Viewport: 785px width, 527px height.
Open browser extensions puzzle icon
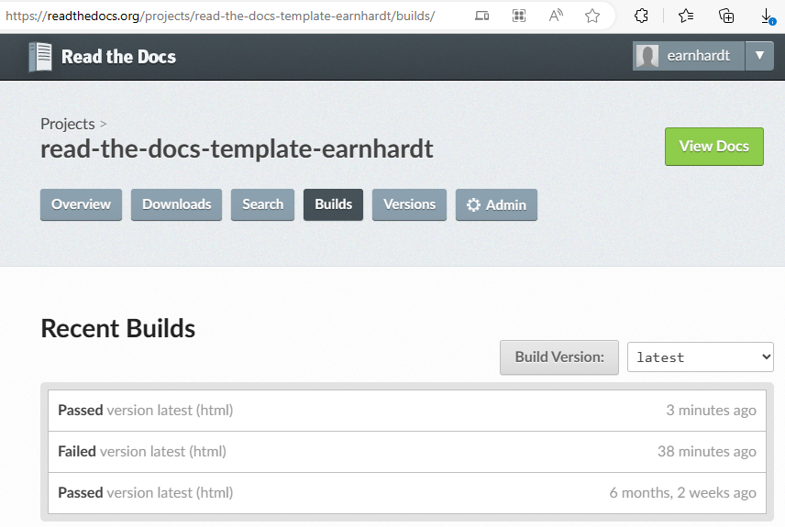(x=641, y=16)
